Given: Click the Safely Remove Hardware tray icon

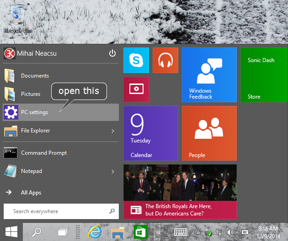Looking at the screenshot, I should tap(208, 232).
